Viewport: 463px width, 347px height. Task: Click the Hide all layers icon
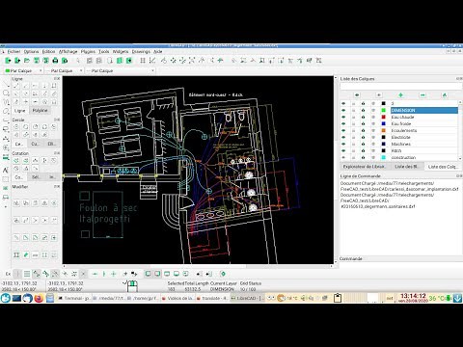[379, 95]
